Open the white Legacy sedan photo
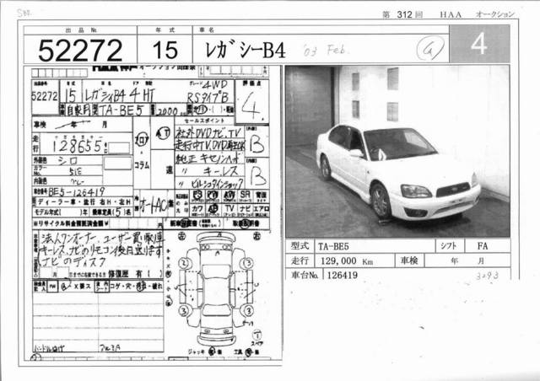Viewport: 540px width, 381px height. [x=397, y=152]
